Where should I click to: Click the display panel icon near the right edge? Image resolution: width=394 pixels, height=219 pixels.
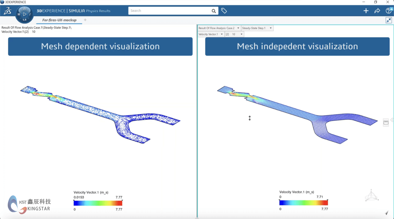(x=386, y=122)
